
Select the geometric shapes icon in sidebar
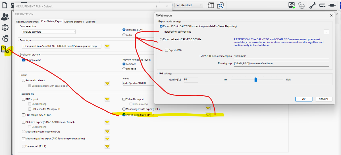point(5,39)
